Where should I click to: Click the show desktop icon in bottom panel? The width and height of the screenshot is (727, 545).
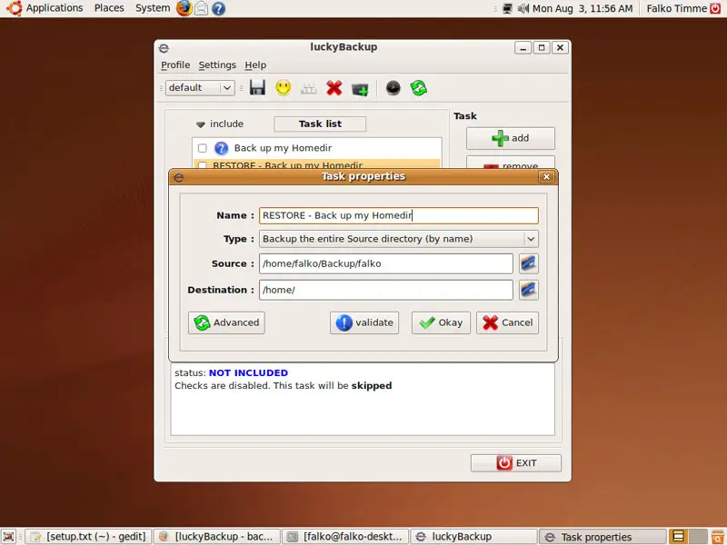pos(9,537)
